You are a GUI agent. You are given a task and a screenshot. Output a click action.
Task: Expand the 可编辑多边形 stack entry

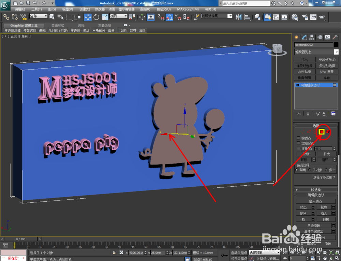pos(297,85)
